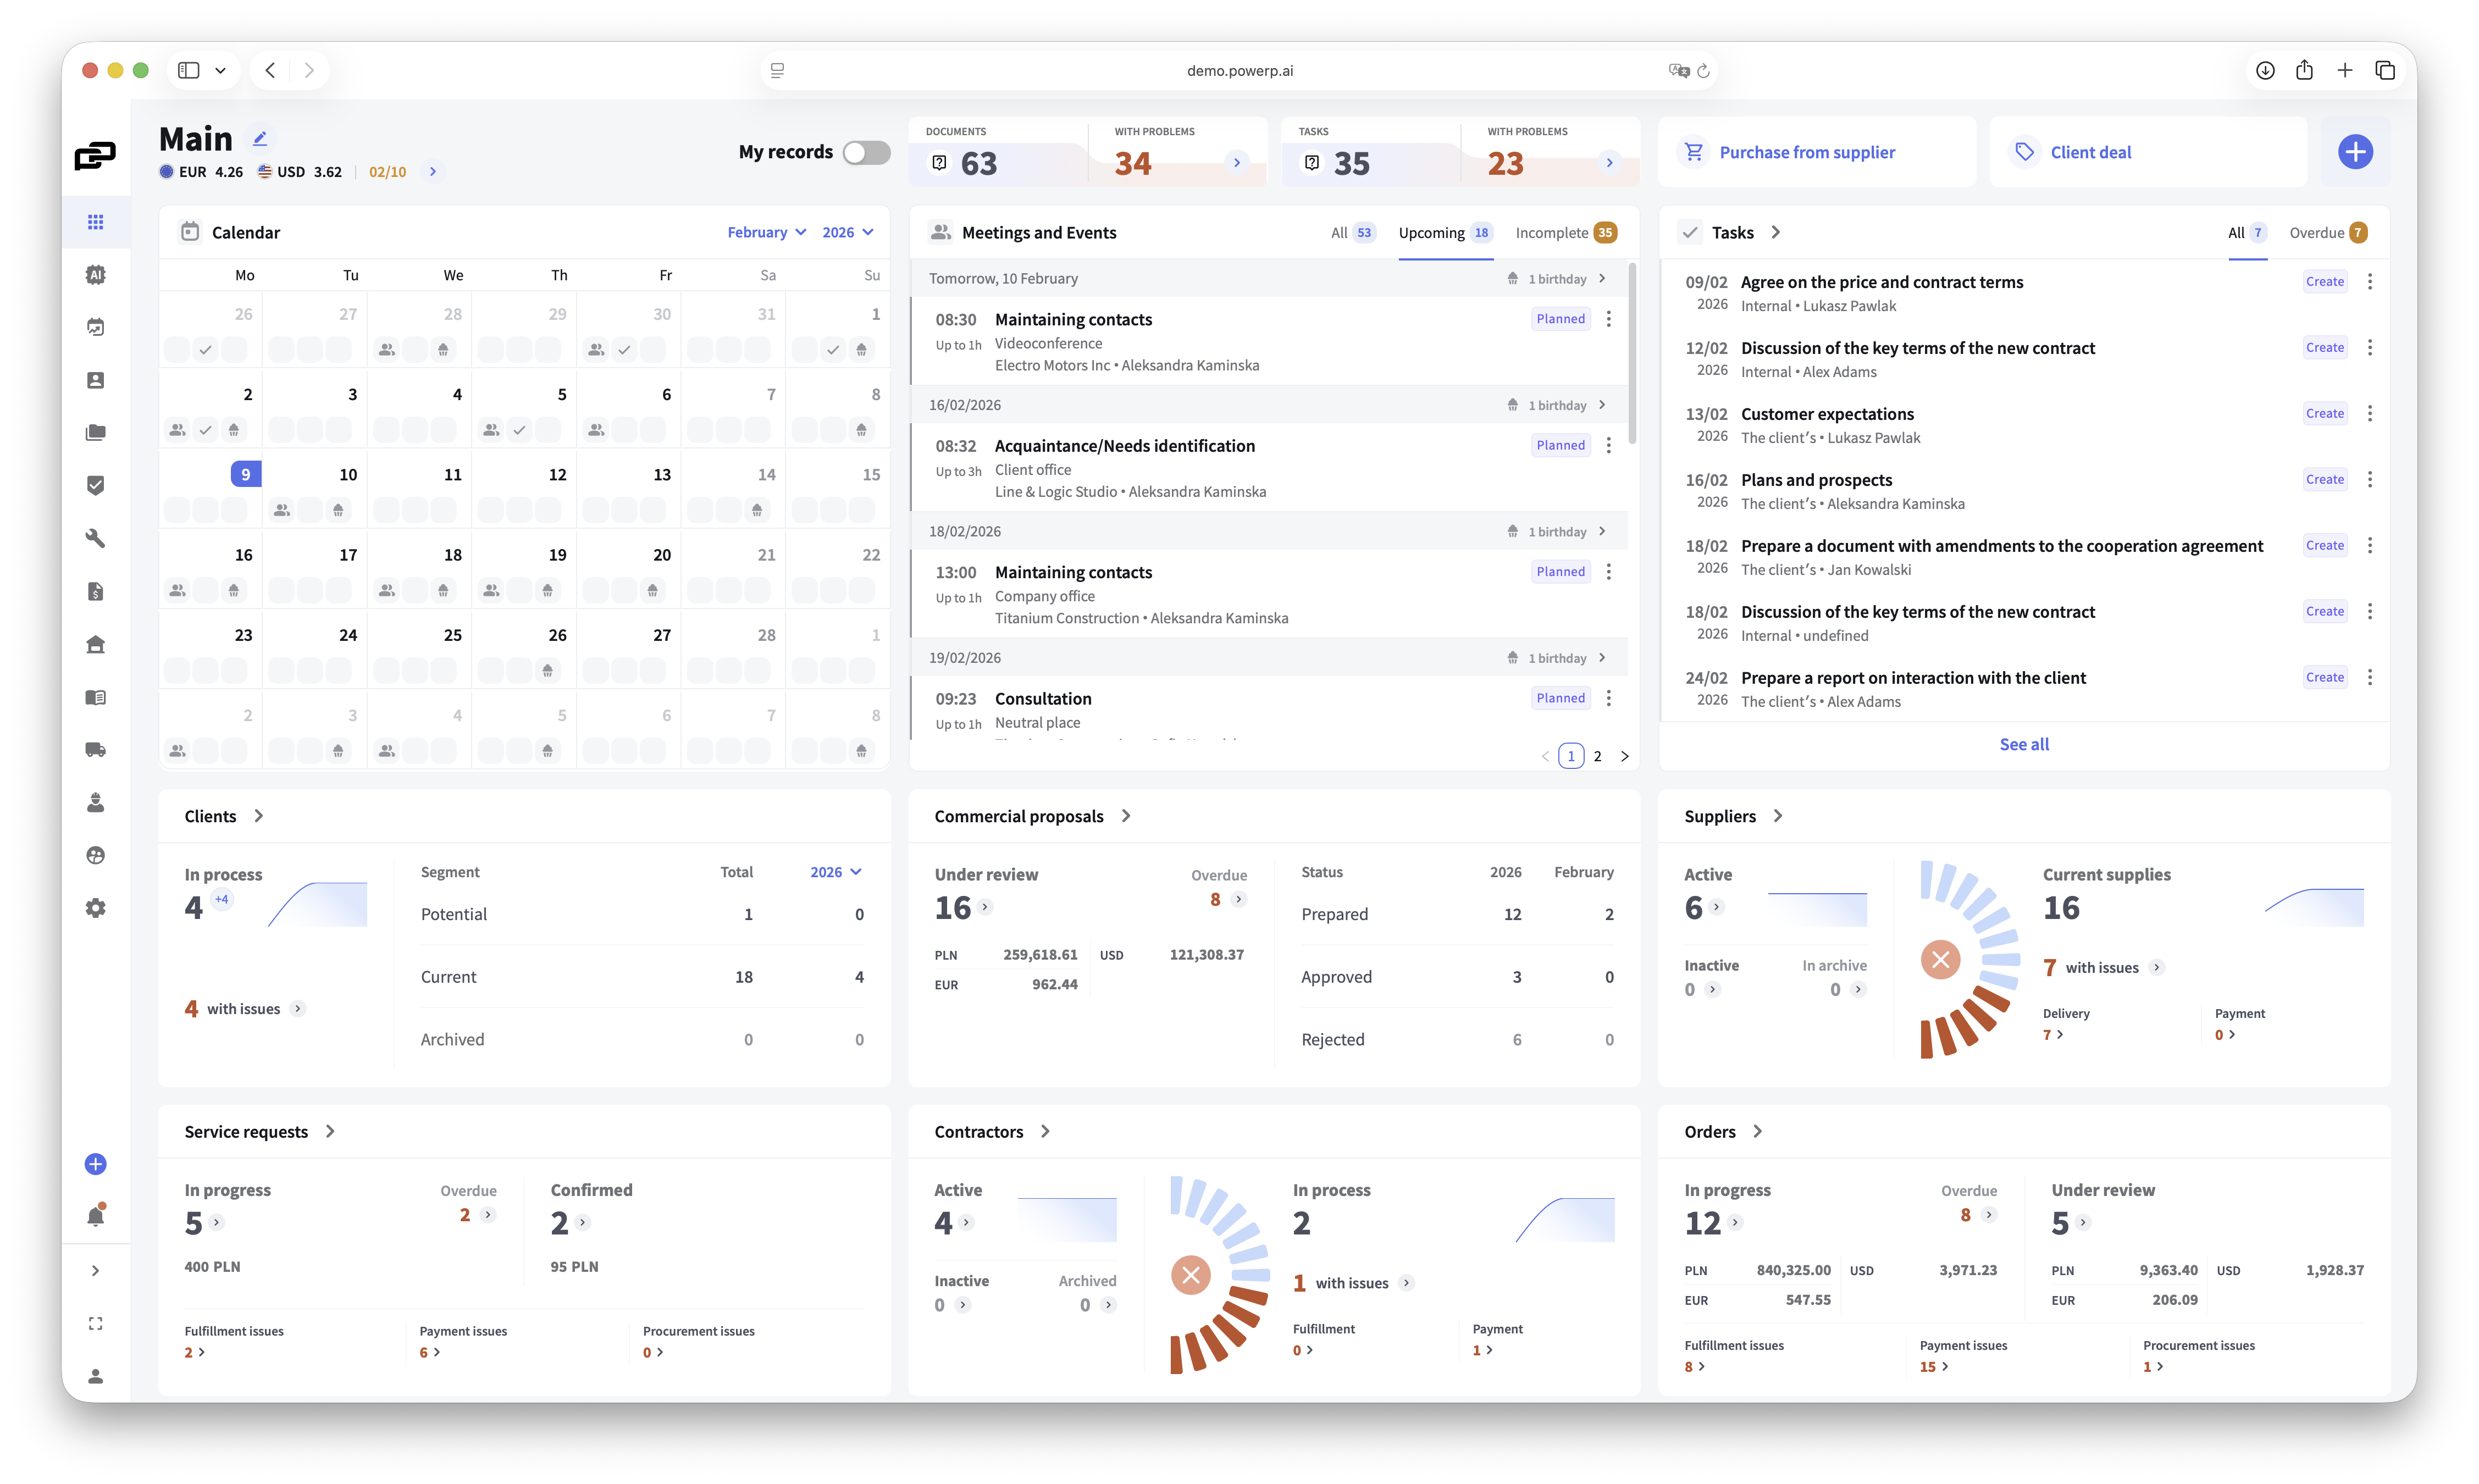Expand the left sidebar with chevron
This screenshot has width=2479, height=1484.
[x=95, y=1271]
